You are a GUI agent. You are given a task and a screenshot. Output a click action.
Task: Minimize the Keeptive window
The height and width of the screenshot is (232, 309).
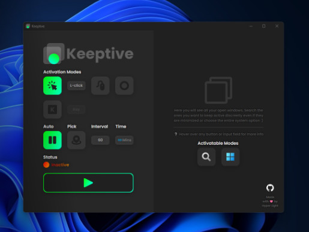(251, 26)
